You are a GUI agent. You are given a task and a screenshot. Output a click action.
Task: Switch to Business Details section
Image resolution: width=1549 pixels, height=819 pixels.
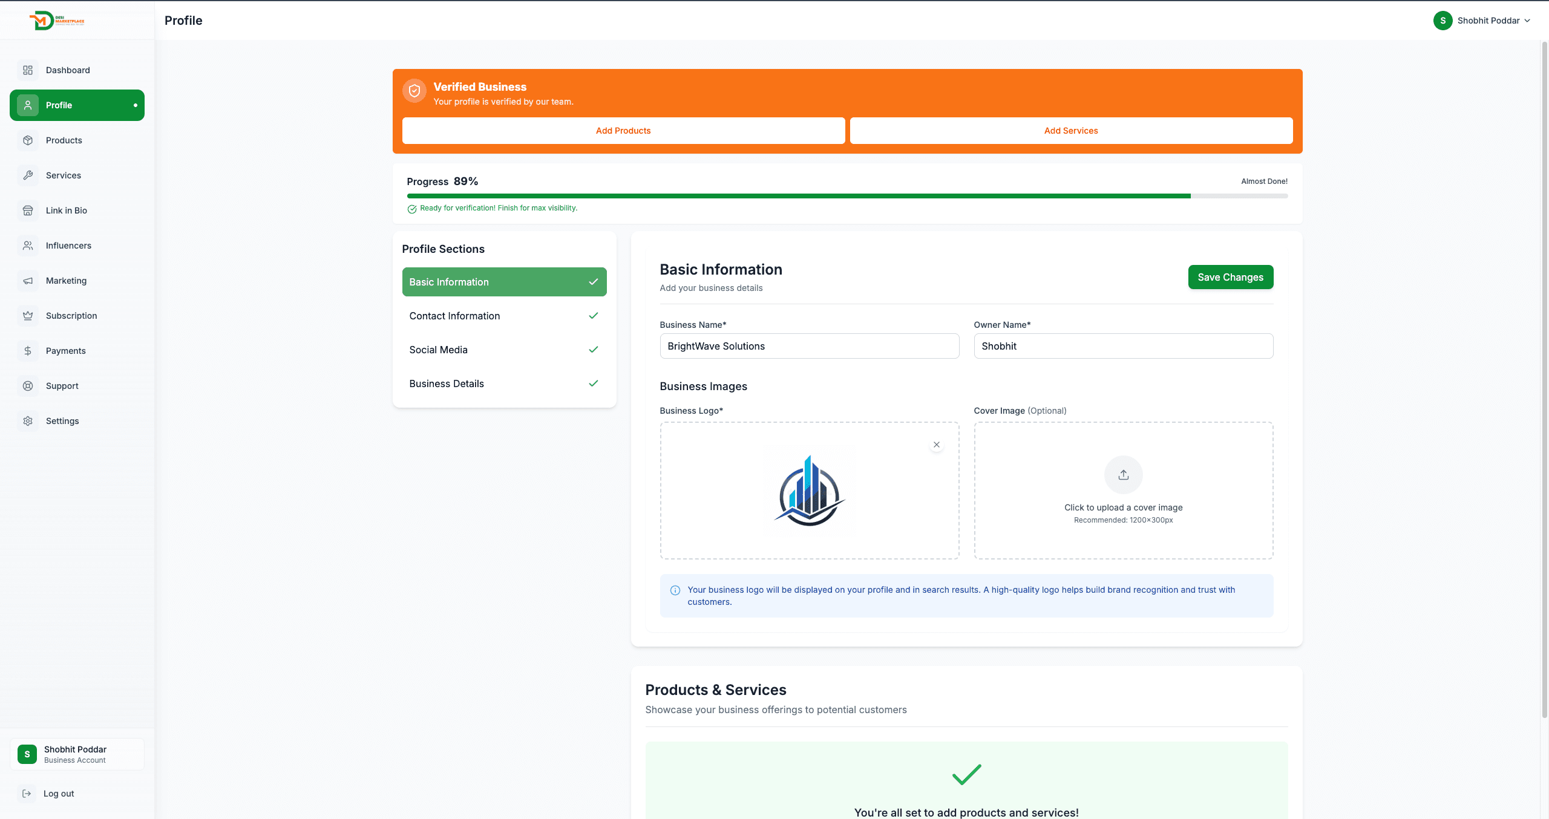[x=504, y=383]
